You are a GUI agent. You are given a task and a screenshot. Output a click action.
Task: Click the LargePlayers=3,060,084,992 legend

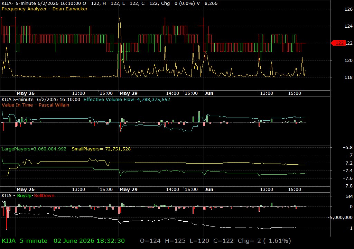click(x=34, y=149)
